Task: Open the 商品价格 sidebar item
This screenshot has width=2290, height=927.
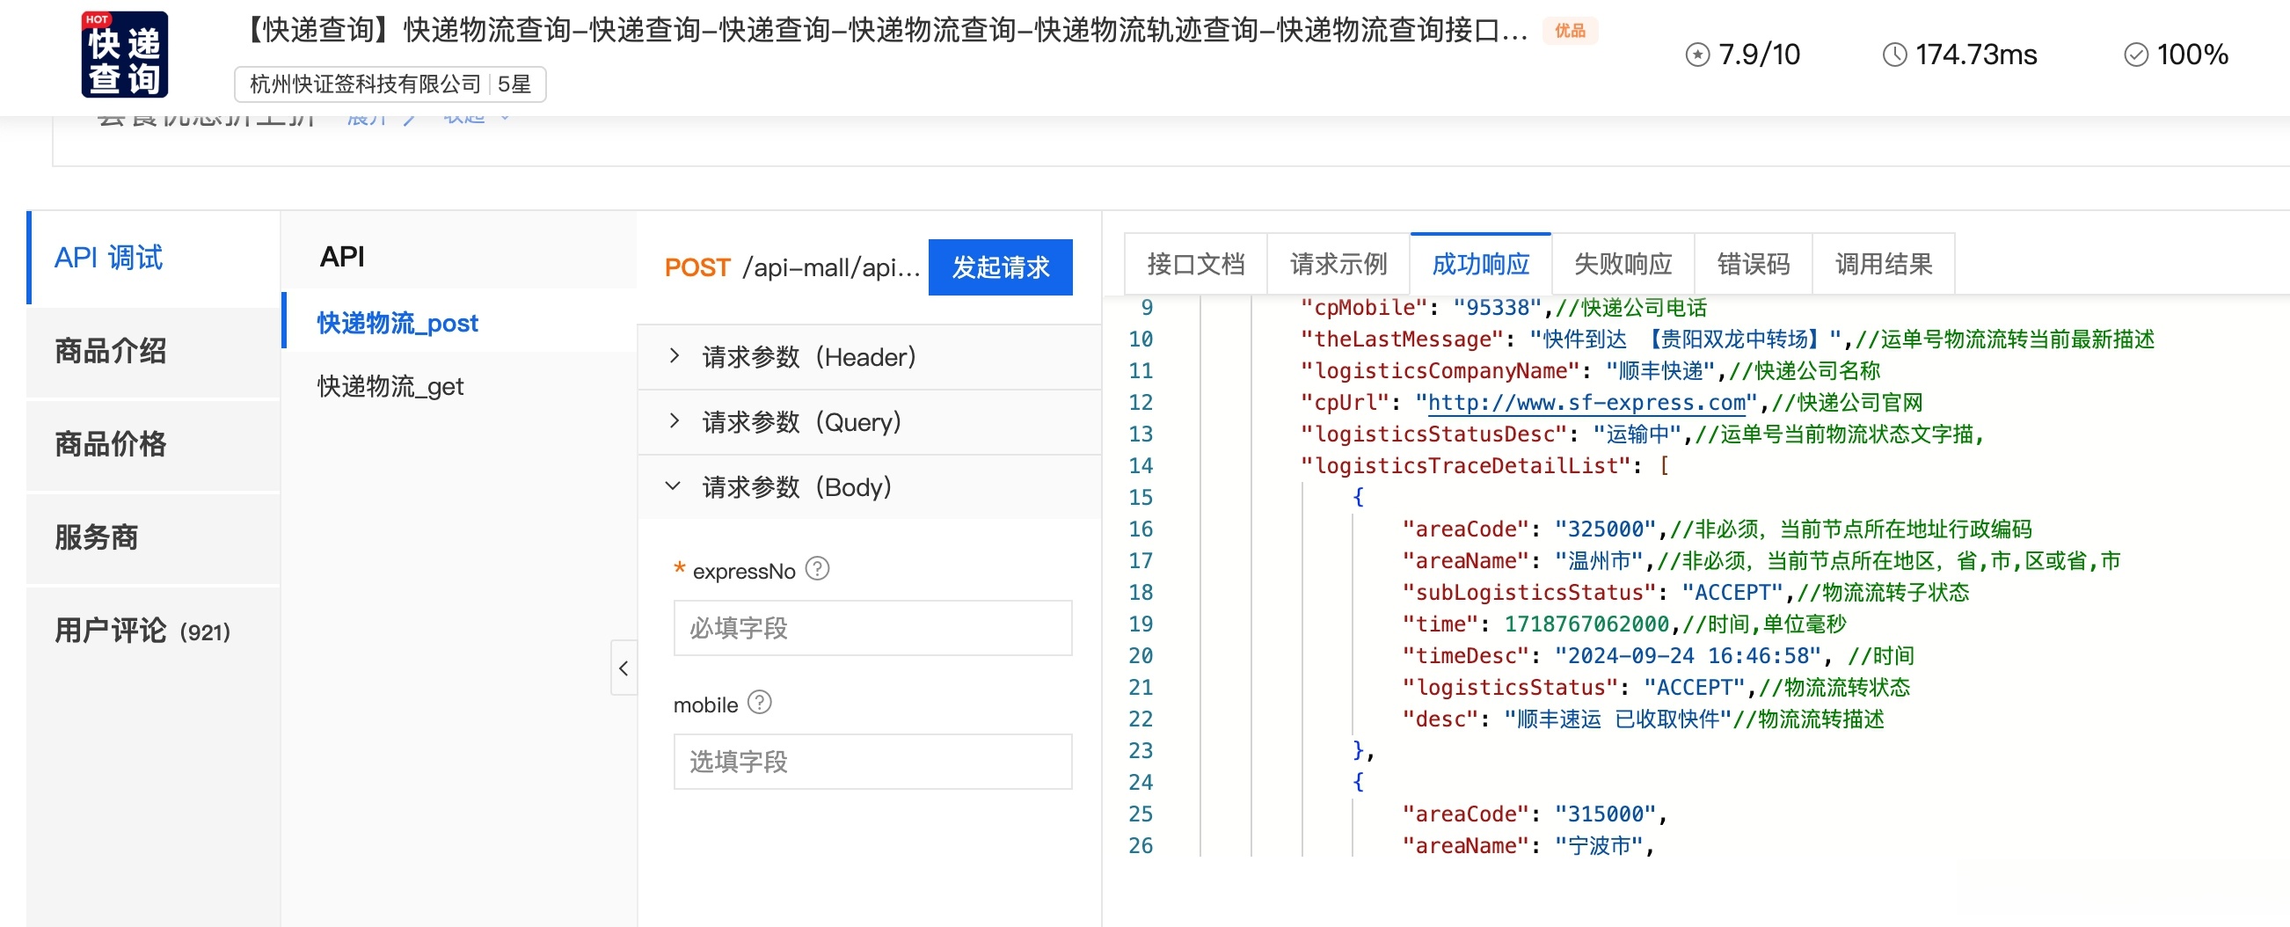Action: pos(110,443)
